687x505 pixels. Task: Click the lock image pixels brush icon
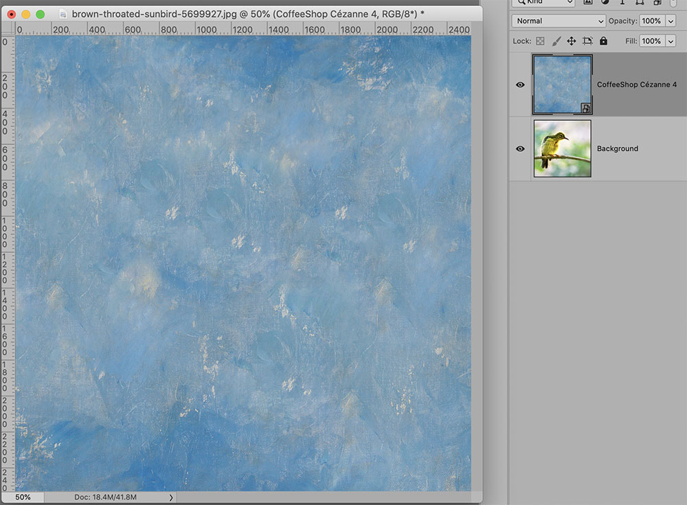click(x=556, y=41)
